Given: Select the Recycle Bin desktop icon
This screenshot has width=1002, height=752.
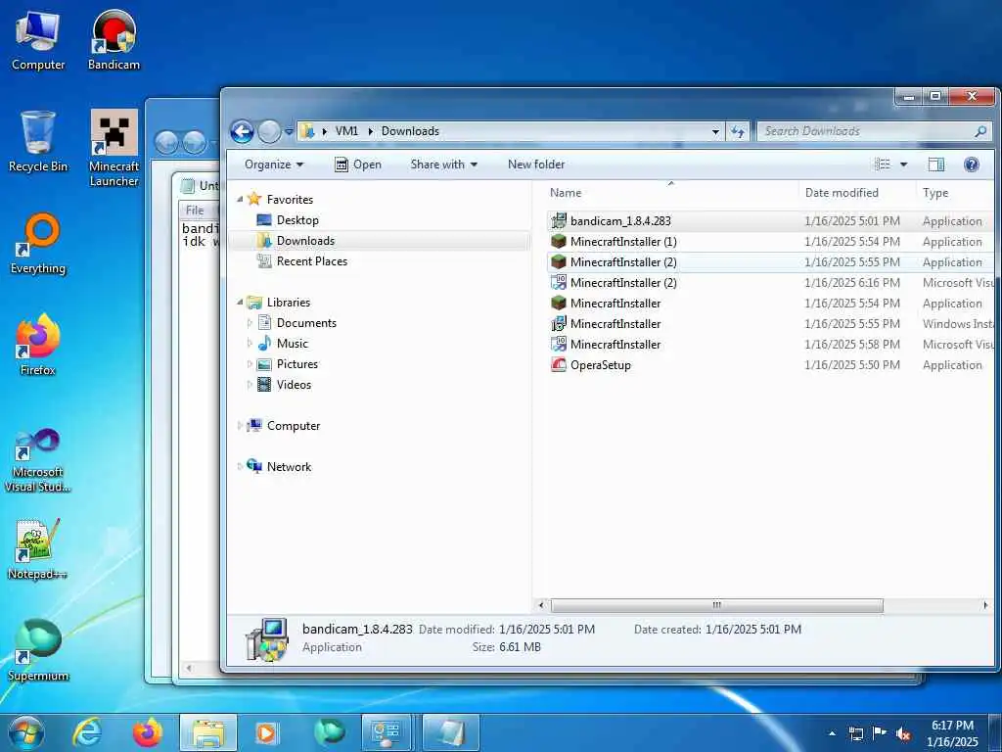Looking at the screenshot, I should (38, 142).
